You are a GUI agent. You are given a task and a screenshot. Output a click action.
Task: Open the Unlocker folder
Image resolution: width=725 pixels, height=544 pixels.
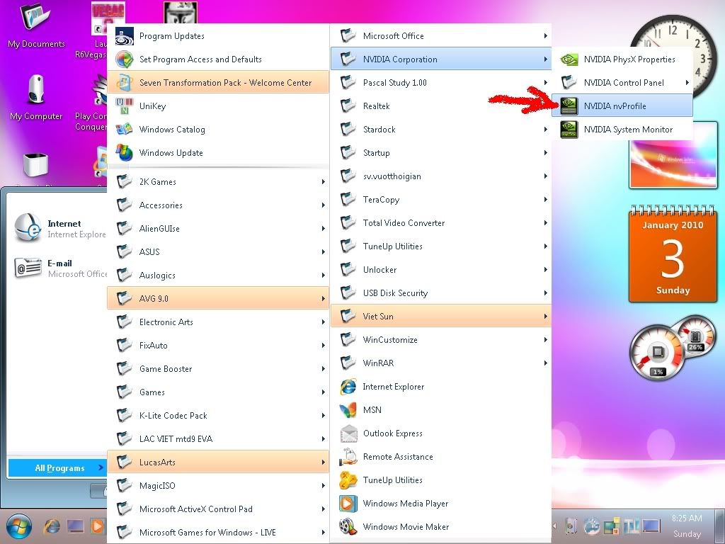[x=440, y=270]
